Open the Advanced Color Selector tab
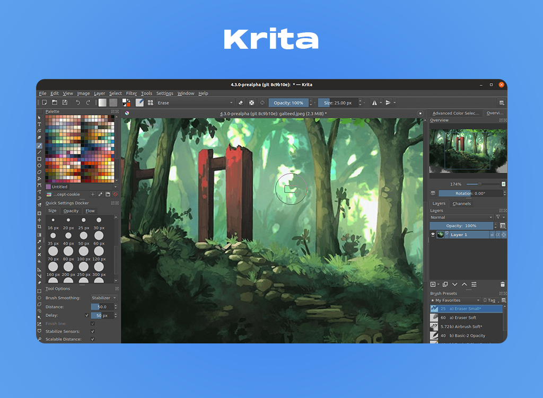This screenshot has width=543, height=398. point(456,113)
